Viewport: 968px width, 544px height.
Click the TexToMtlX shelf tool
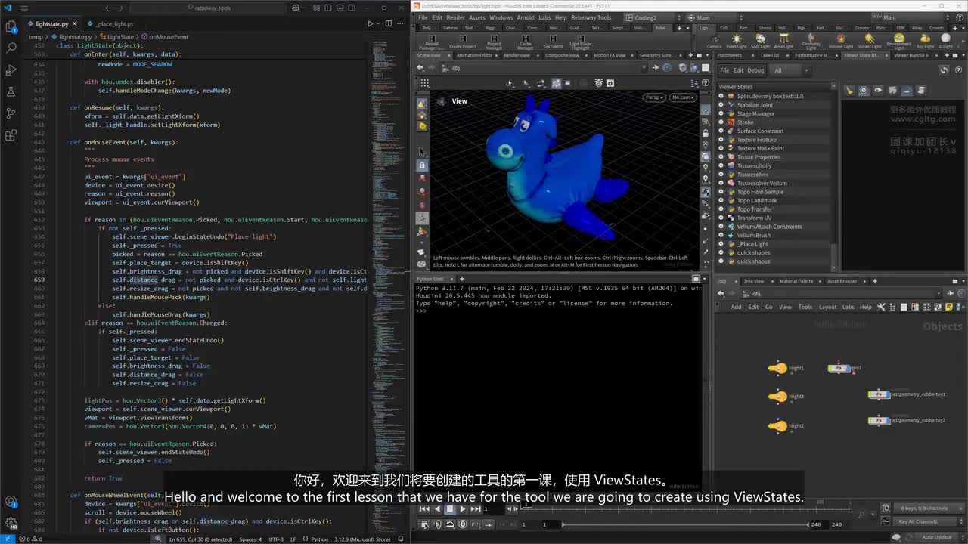553,42
